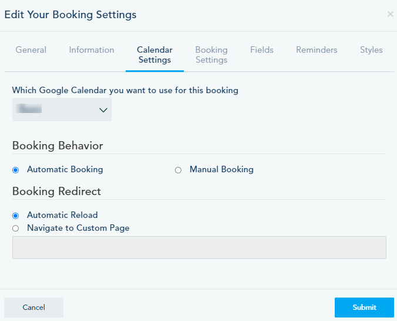Click into the custom page URL field
The image size is (397, 321).
pos(199,247)
